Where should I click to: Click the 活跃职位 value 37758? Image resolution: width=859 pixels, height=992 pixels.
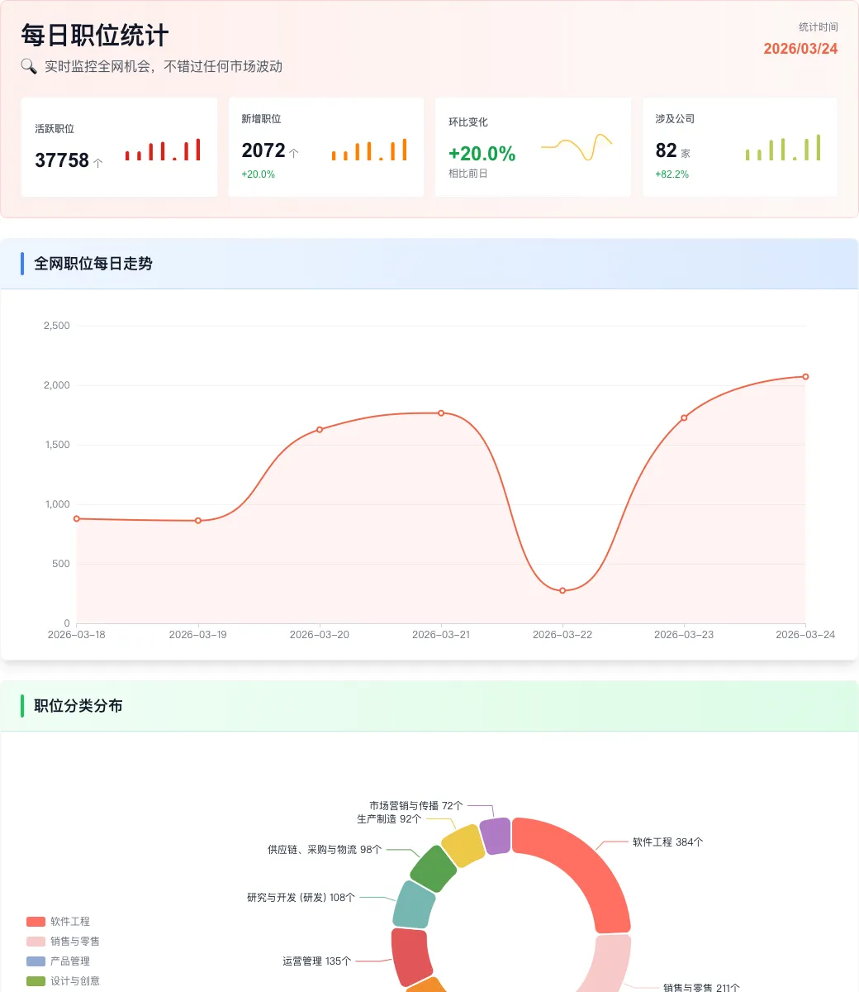(x=62, y=160)
